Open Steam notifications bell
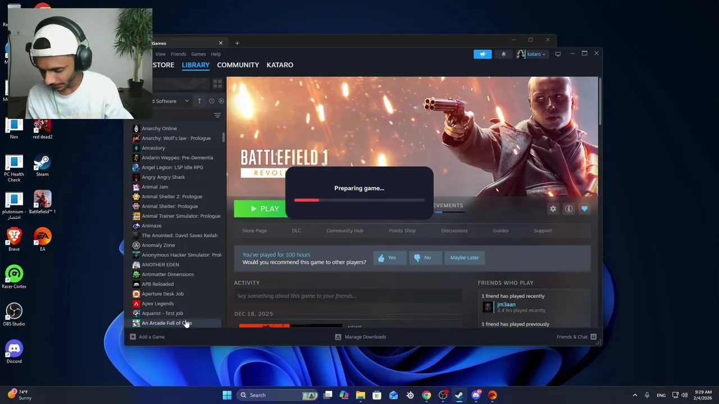 [503, 54]
